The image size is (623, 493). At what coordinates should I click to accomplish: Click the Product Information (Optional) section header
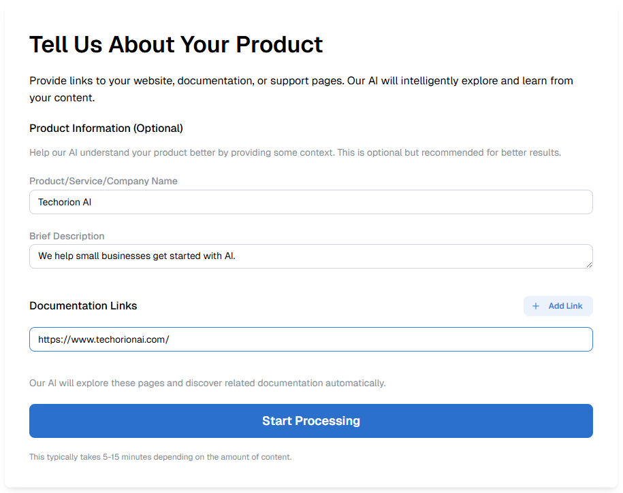(x=106, y=128)
